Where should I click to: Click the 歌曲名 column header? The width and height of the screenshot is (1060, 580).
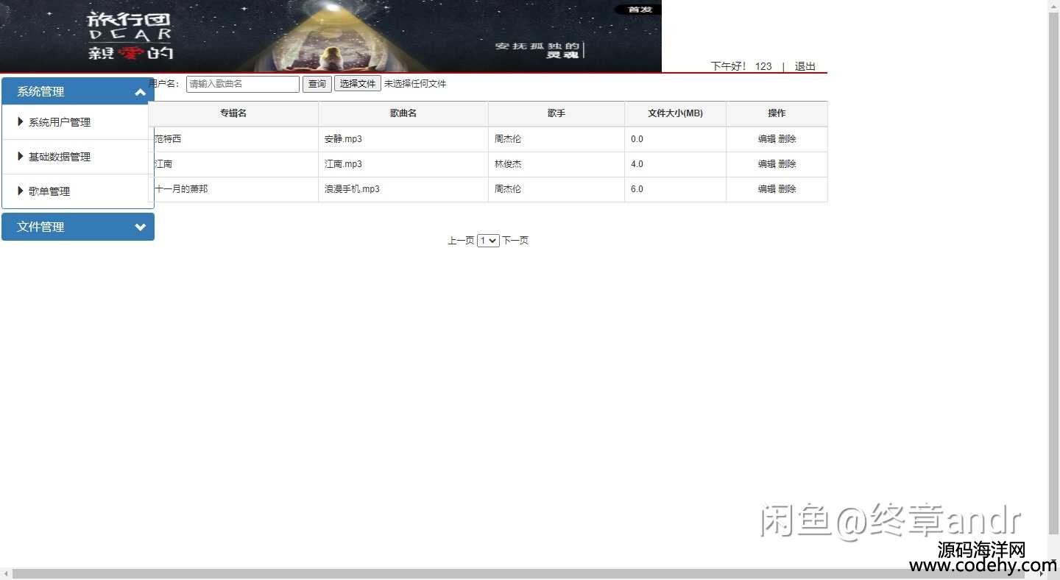point(403,113)
